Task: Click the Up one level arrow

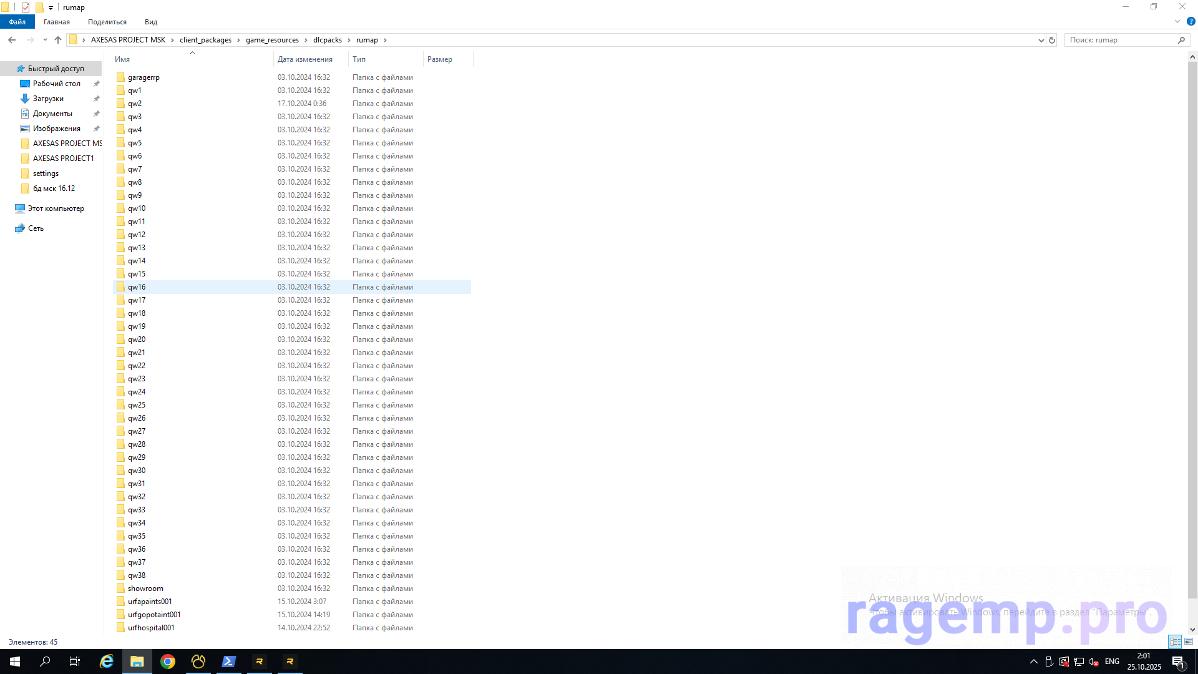Action: tap(58, 40)
